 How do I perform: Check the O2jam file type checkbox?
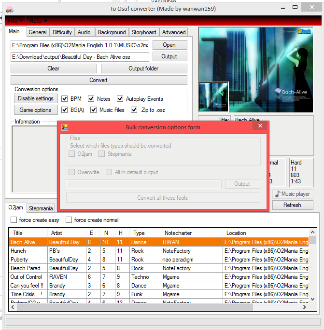click(71, 154)
